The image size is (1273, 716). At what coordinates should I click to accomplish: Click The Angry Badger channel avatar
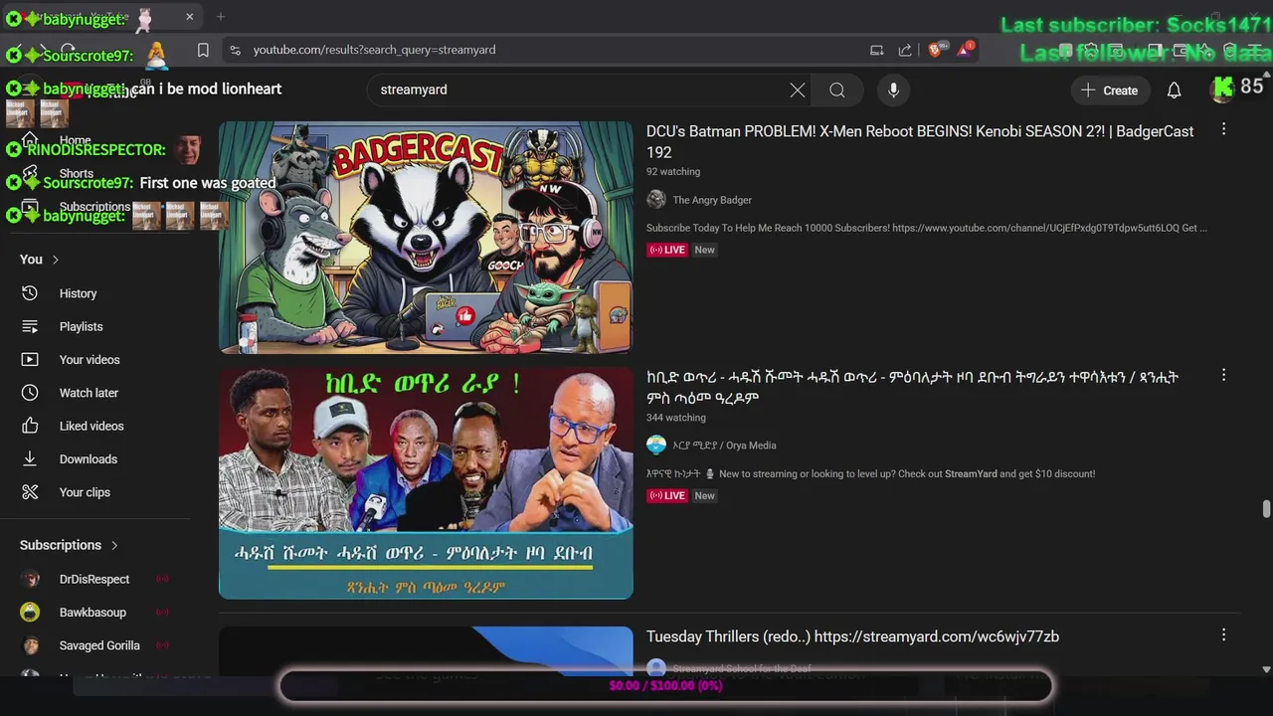tap(656, 200)
